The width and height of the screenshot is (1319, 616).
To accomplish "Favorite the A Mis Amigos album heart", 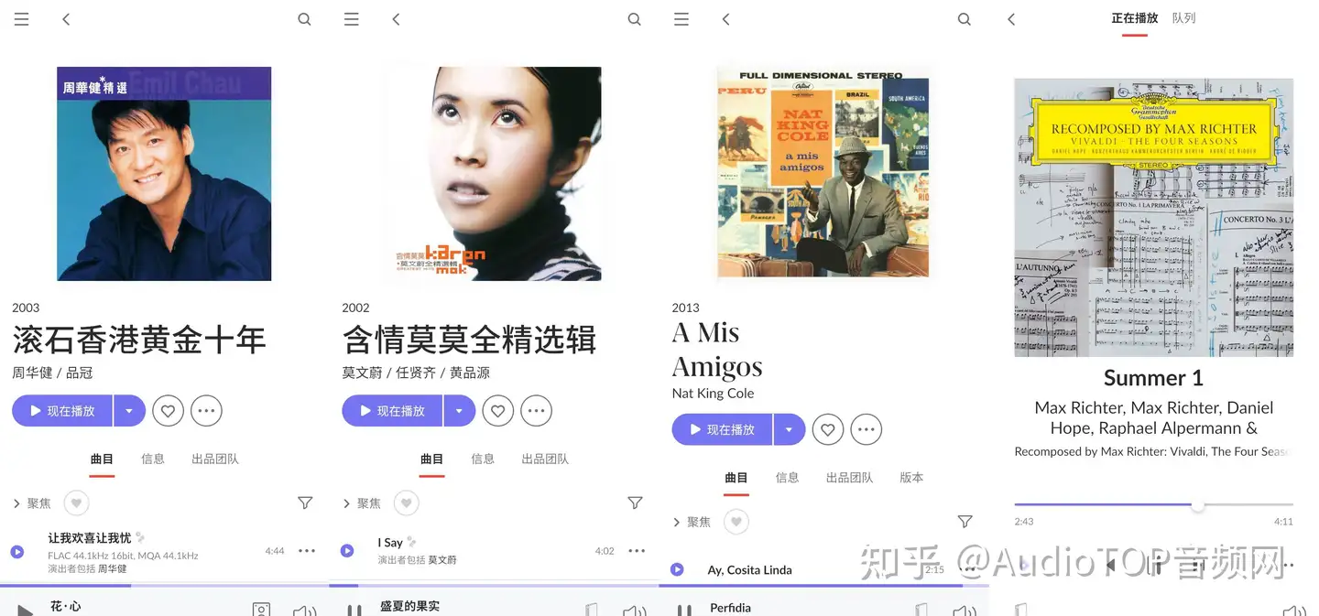I will tap(828, 429).
